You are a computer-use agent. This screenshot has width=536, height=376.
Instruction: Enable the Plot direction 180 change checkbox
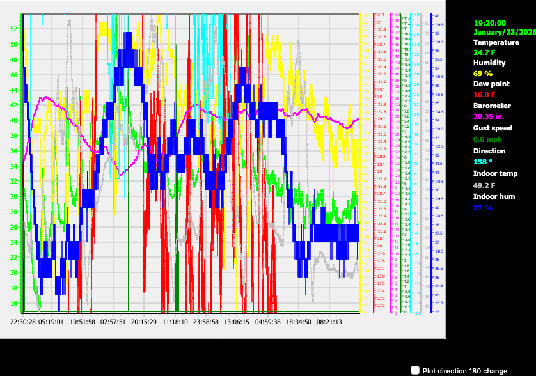416,370
